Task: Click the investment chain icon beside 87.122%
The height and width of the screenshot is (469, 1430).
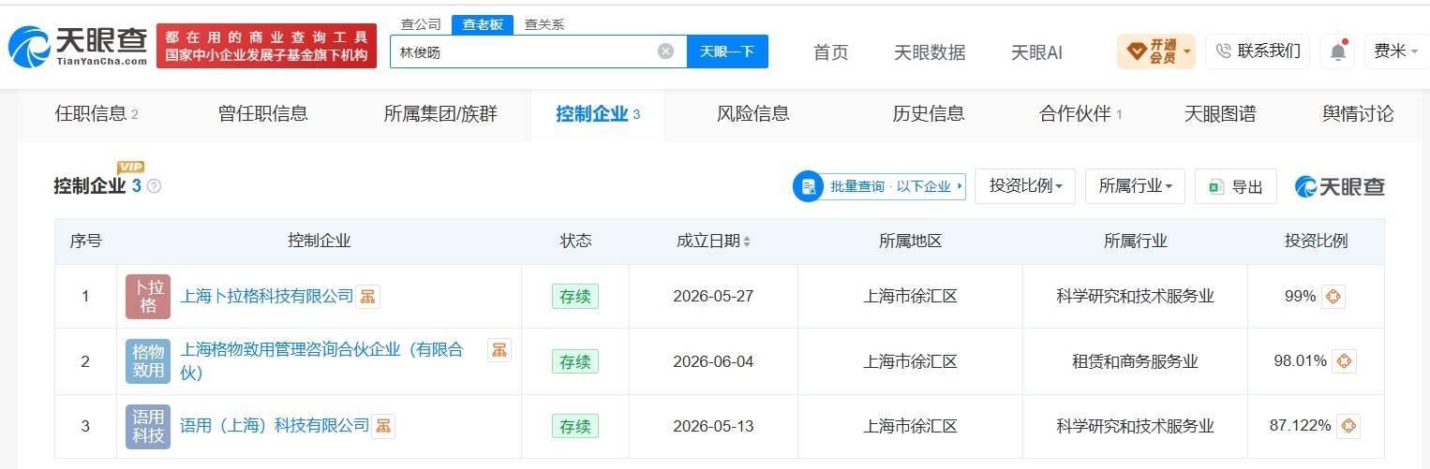Action: (x=1348, y=426)
